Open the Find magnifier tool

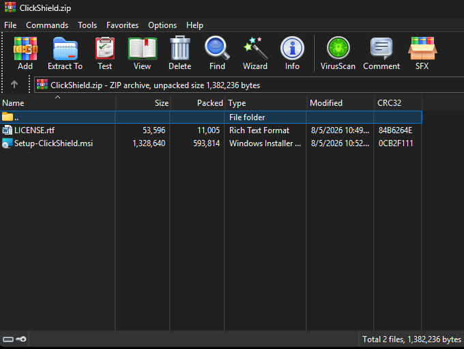[x=217, y=48]
